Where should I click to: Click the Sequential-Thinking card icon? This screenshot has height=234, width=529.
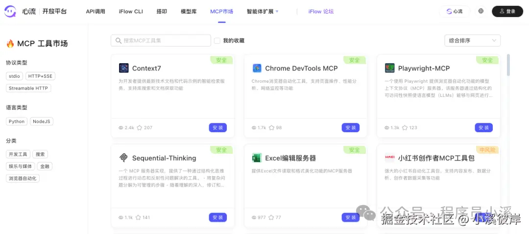(x=124, y=158)
